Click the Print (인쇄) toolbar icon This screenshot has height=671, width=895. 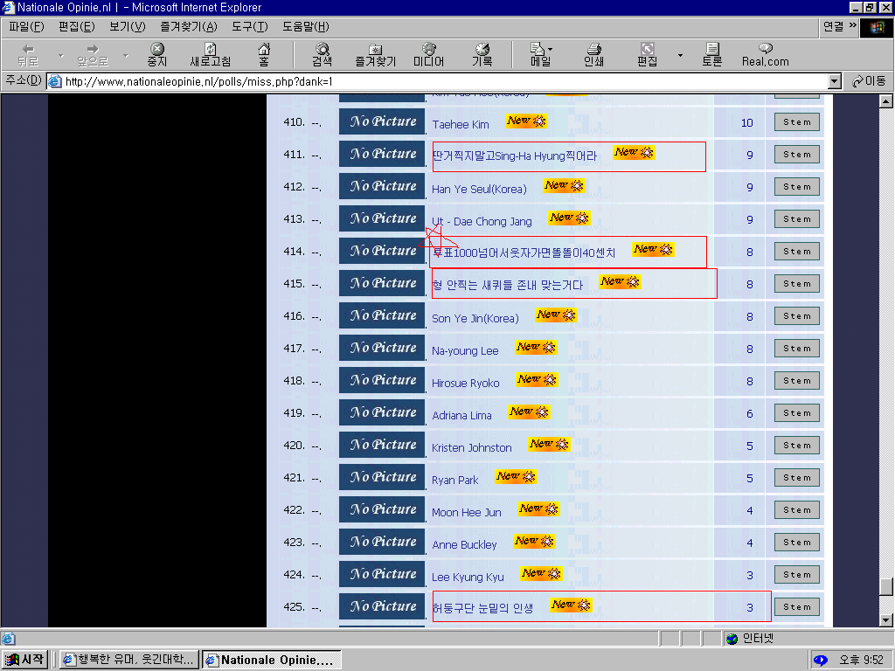click(x=593, y=54)
